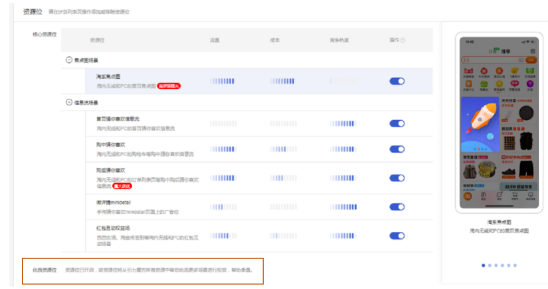Image resolution: width=548 pixels, height=289 pixels.
Task: Disable the 首页猜你喜欢信息流 switch
Action: [397, 124]
